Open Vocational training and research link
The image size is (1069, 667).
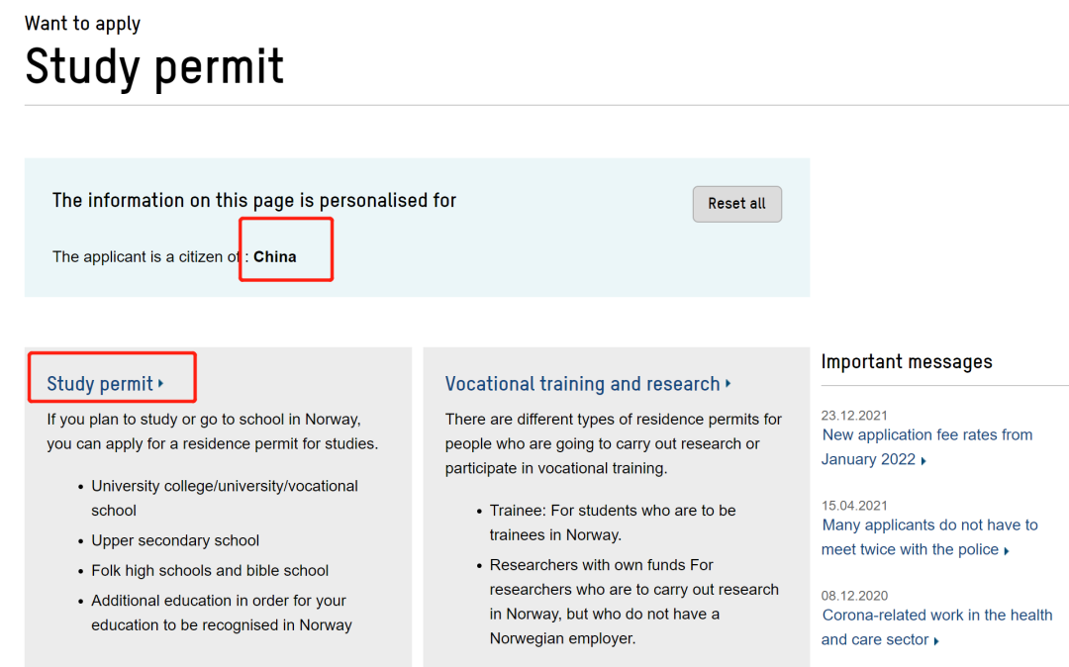[x=582, y=384]
